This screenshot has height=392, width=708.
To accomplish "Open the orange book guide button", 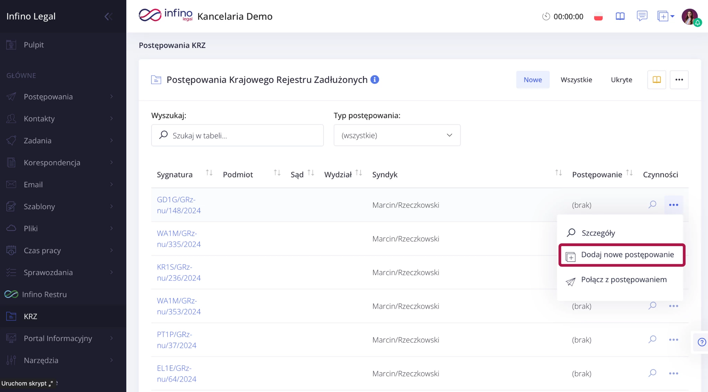I will pos(656,80).
